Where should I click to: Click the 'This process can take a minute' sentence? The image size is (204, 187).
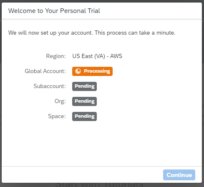pyautogui.click(x=135, y=33)
